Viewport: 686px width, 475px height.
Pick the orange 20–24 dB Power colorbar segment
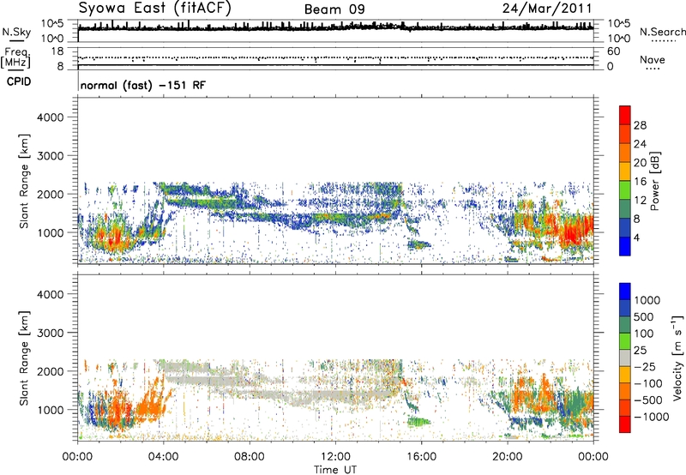click(x=625, y=153)
